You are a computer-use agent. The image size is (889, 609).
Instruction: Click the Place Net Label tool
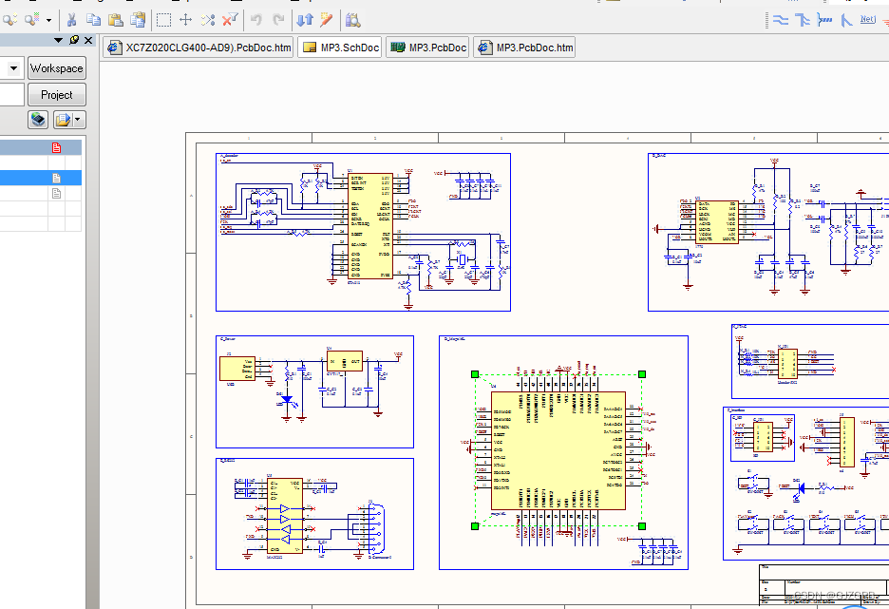[x=867, y=19]
